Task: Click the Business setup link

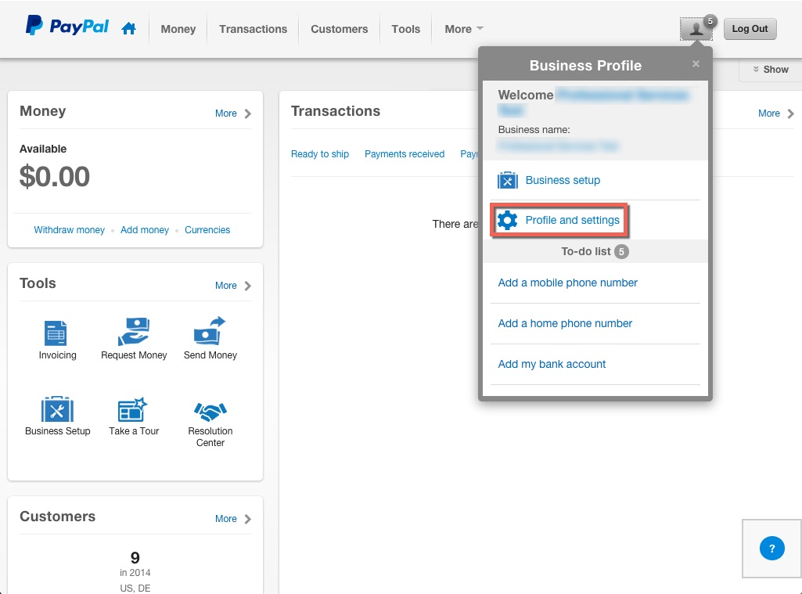Action: coord(563,180)
